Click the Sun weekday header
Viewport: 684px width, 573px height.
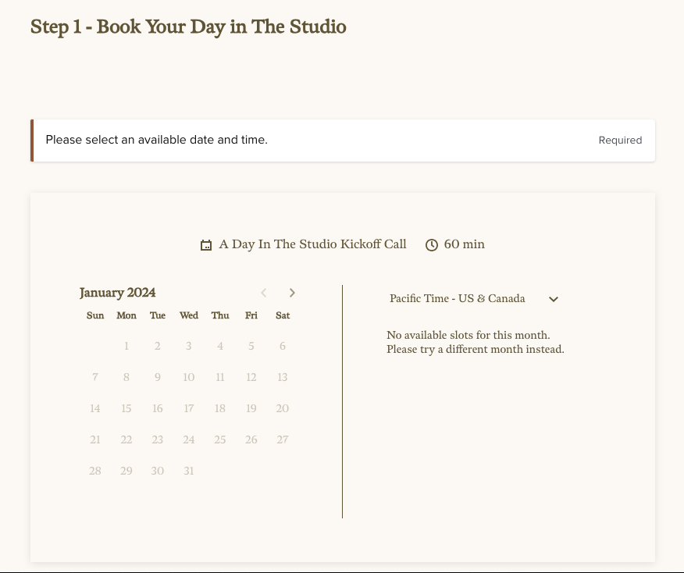click(95, 315)
